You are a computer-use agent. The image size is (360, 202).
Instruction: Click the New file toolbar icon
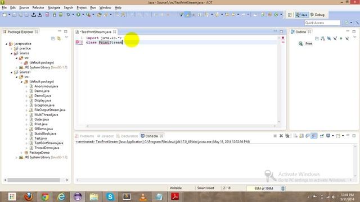(4, 15)
